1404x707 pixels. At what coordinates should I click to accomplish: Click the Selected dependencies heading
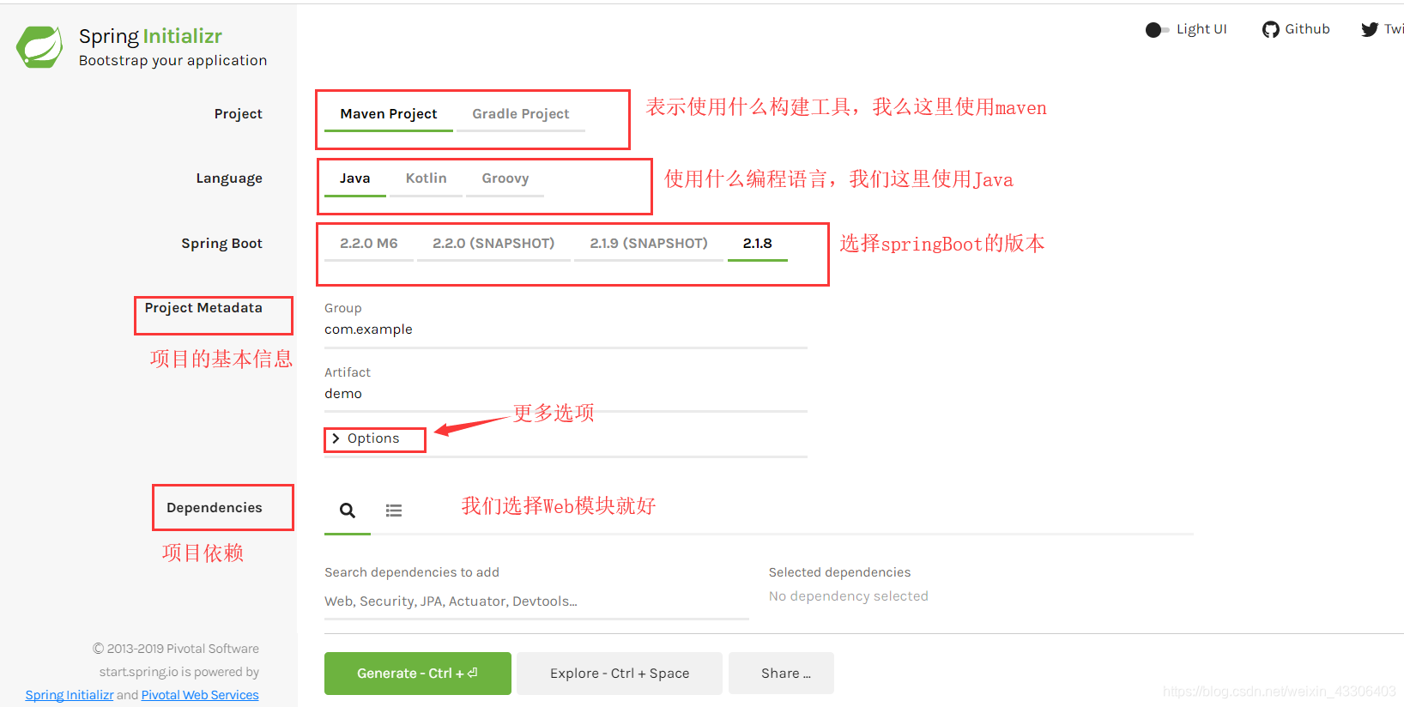click(x=839, y=572)
